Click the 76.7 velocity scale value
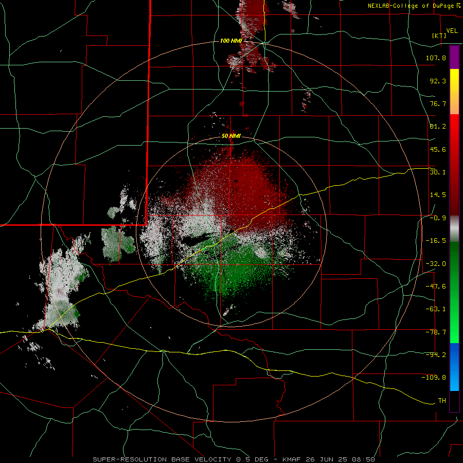This screenshot has height=463, width=463. click(438, 103)
